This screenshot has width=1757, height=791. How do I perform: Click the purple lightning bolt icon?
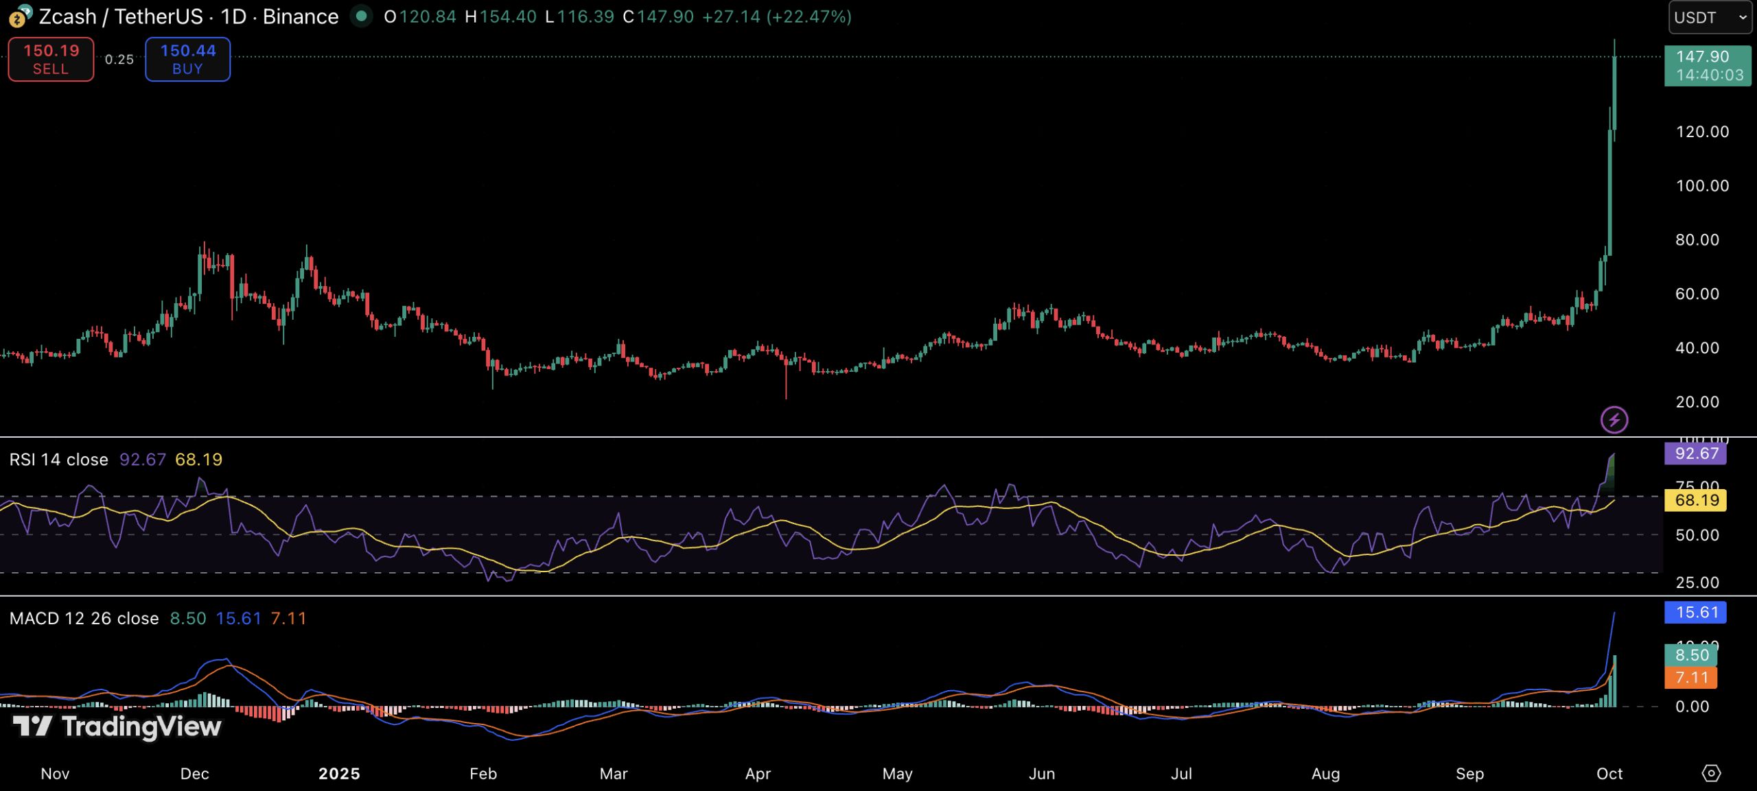(x=1614, y=419)
